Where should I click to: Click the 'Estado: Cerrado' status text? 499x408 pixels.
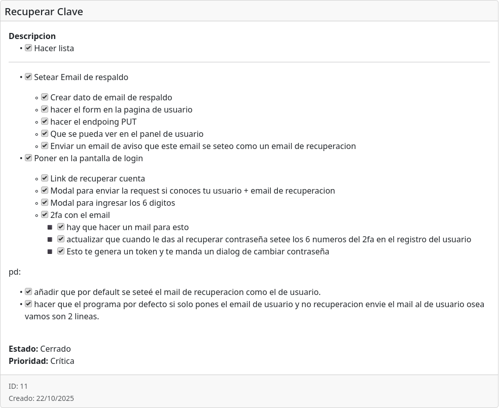pyautogui.click(x=40, y=349)
